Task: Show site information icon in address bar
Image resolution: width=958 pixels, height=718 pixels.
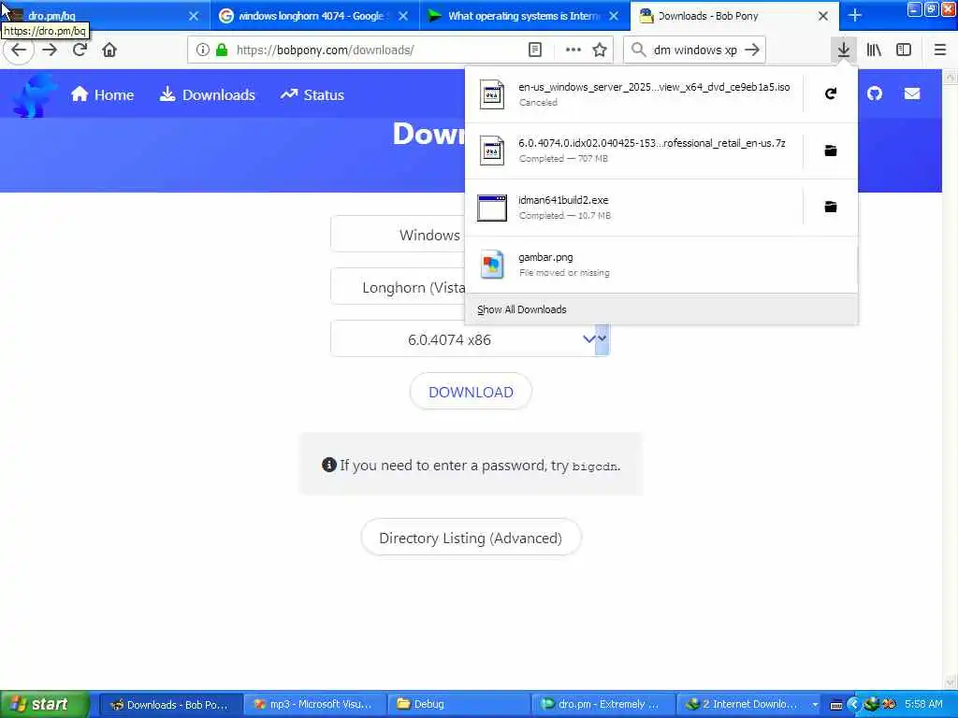Action: point(203,50)
